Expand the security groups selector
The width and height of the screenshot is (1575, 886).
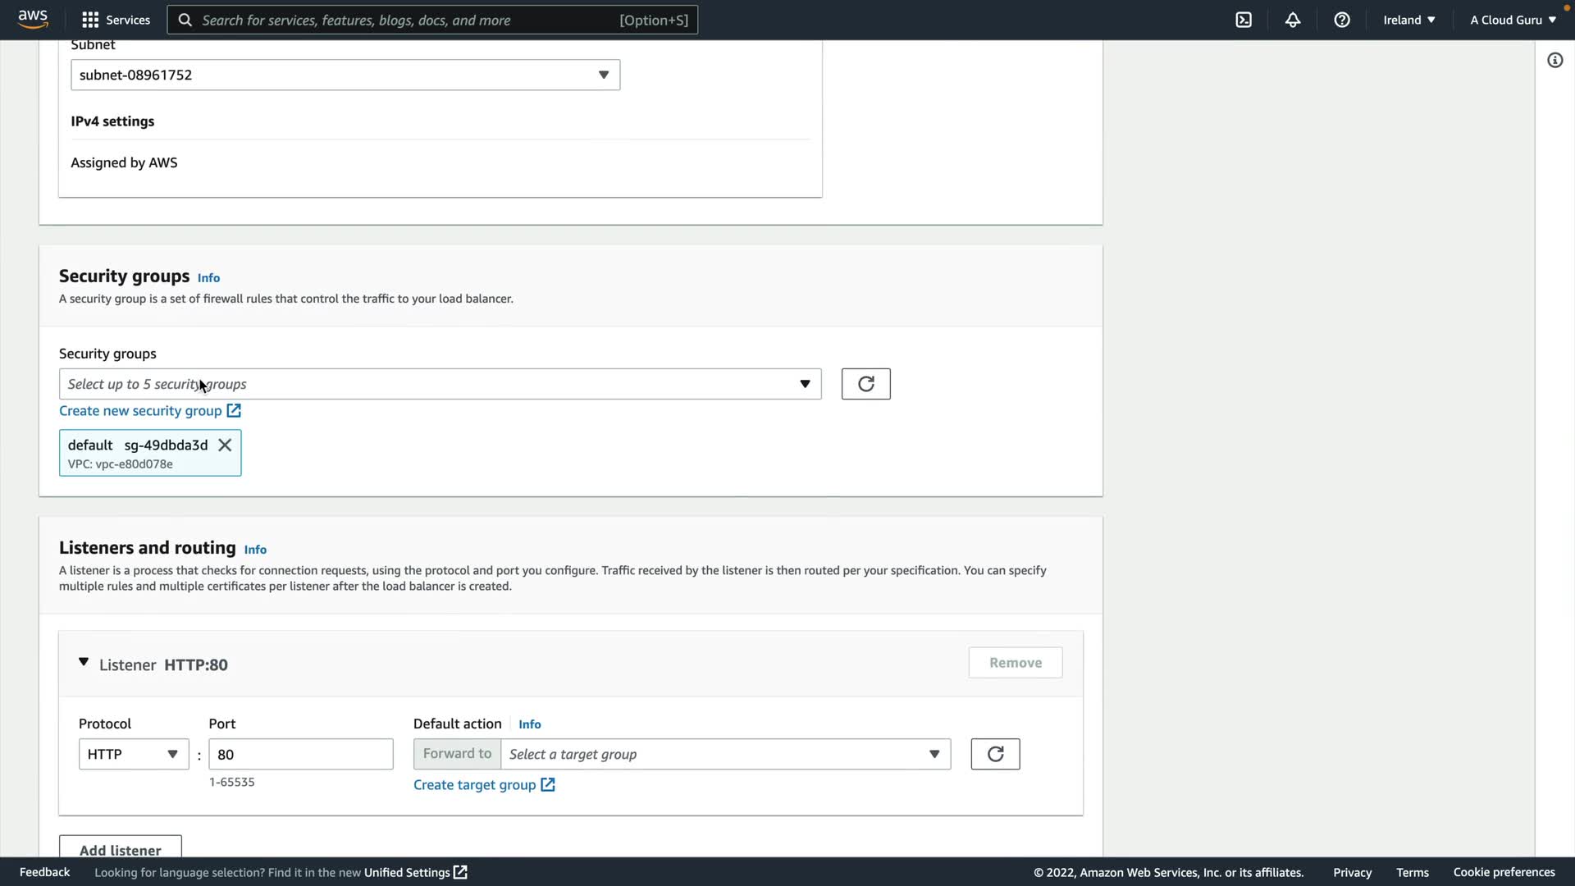tap(440, 384)
